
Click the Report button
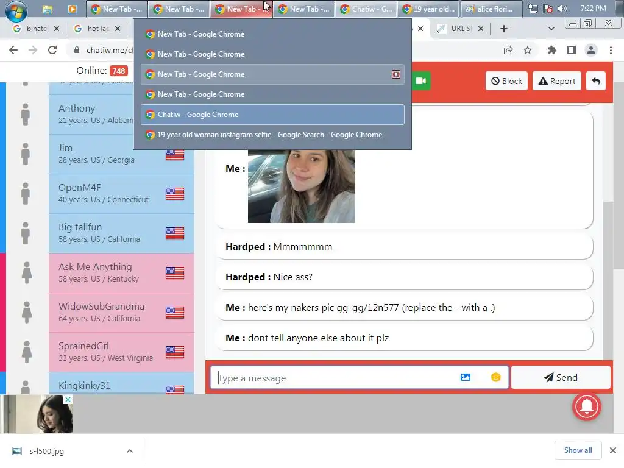point(557,81)
